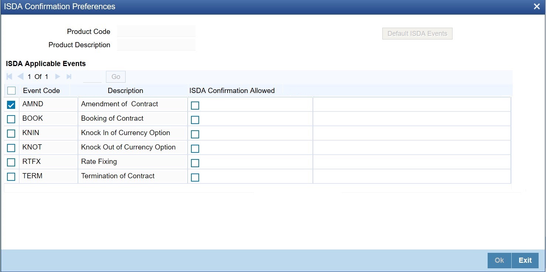Image resolution: width=546 pixels, height=272 pixels.
Task: Go to first page of events
Action: (x=10, y=77)
